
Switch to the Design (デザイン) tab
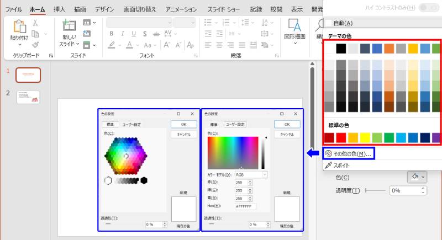(104, 9)
